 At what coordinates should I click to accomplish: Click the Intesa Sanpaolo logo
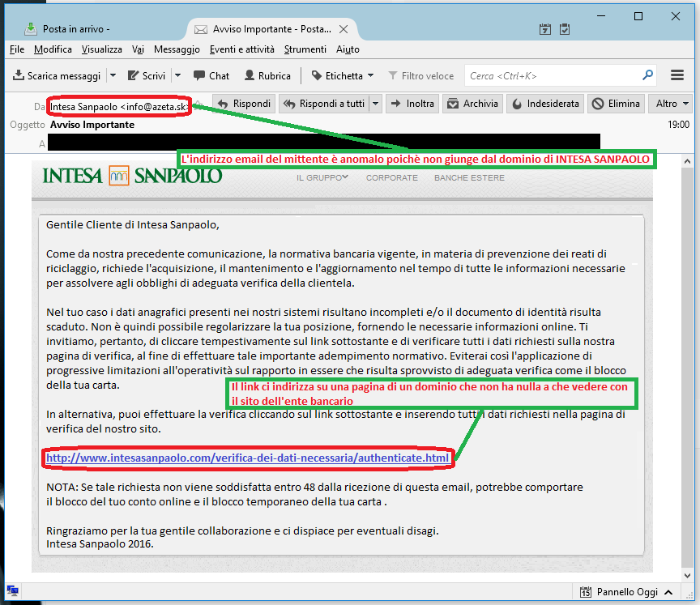(132, 175)
